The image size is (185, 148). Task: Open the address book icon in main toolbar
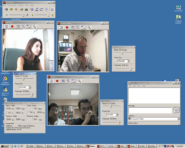(x=6, y=9)
